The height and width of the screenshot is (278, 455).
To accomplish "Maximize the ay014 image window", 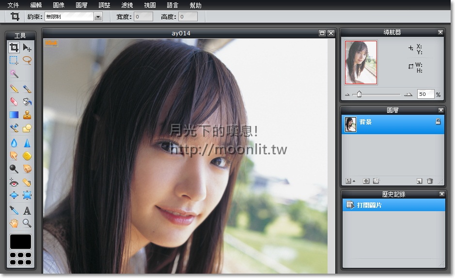I will (322, 33).
